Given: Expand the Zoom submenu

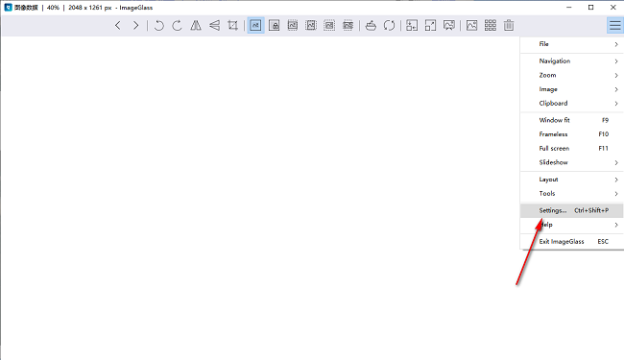Looking at the screenshot, I should (572, 75).
